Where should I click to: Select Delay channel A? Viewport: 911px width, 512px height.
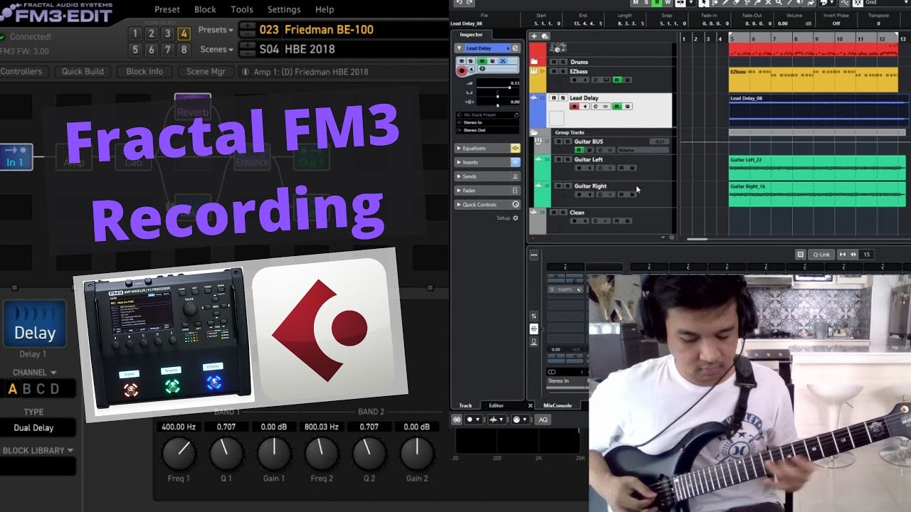12,389
